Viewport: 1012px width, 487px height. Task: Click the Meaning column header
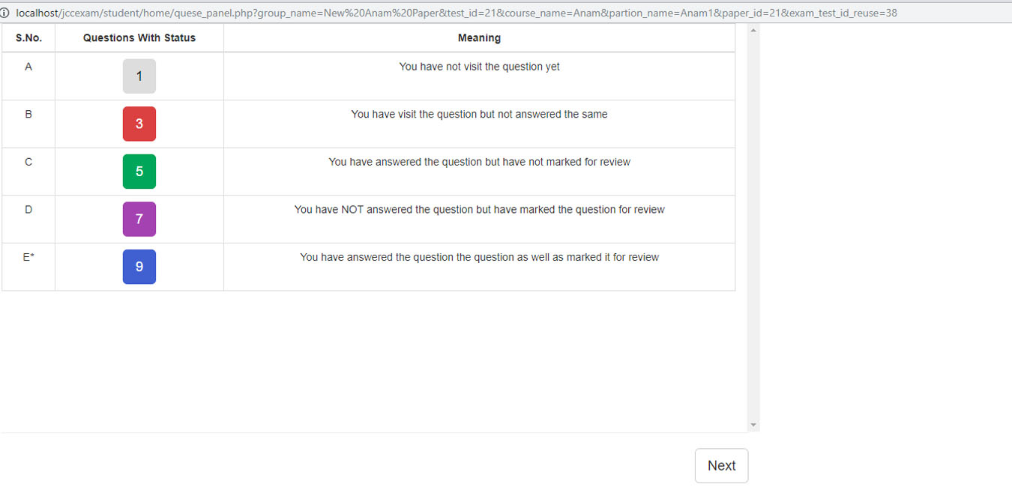pos(479,37)
